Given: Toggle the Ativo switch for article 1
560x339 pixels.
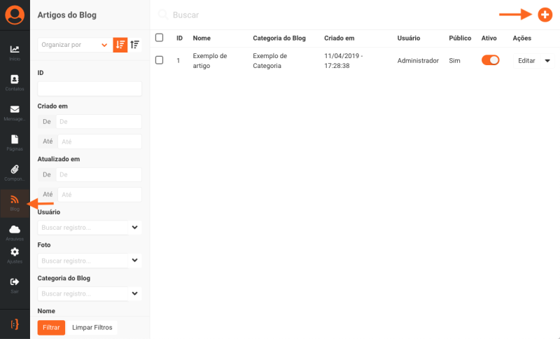Looking at the screenshot, I should (490, 60).
